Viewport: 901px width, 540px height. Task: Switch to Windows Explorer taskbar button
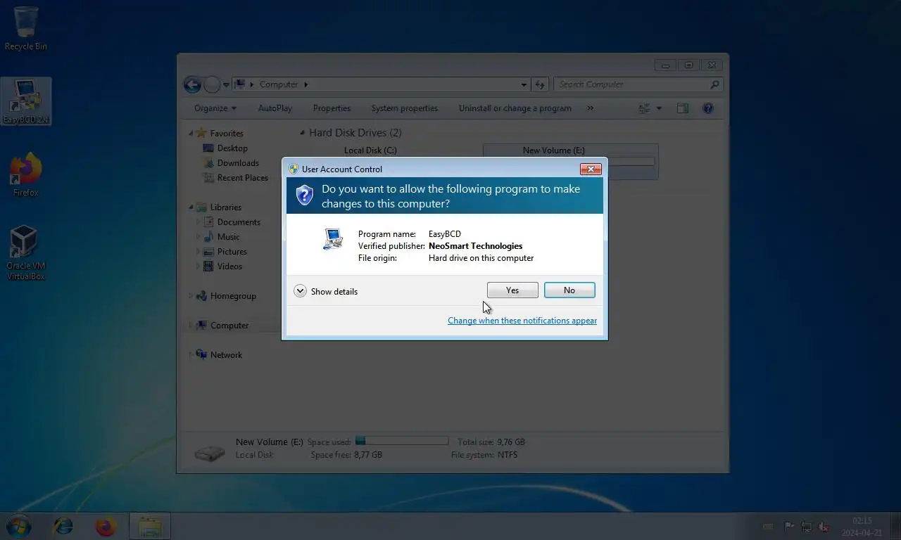click(150, 526)
